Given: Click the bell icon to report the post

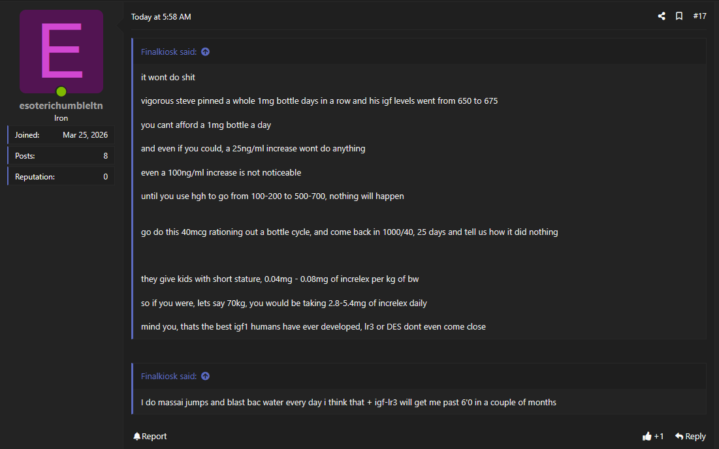Looking at the screenshot, I should click(137, 437).
